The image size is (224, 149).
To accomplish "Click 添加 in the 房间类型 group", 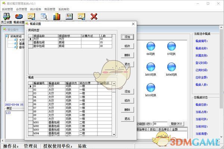I will [x=127, y=37].
